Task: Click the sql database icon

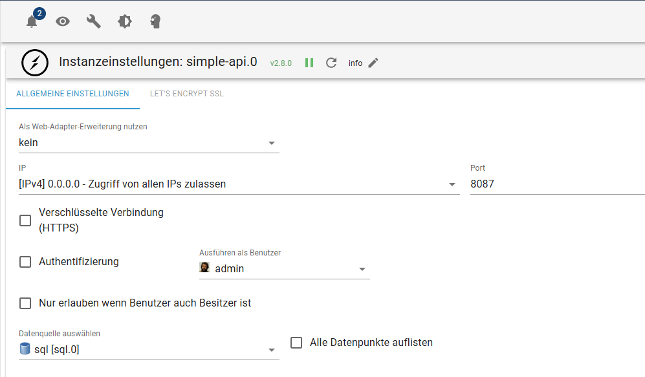Action: pos(25,349)
